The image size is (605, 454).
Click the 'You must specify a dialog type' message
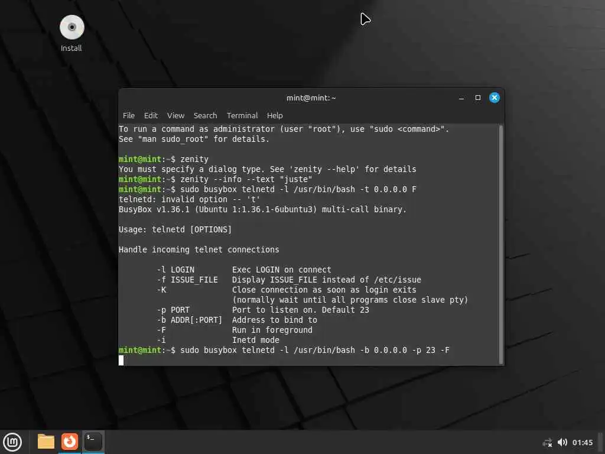click(x=268, y=169)
